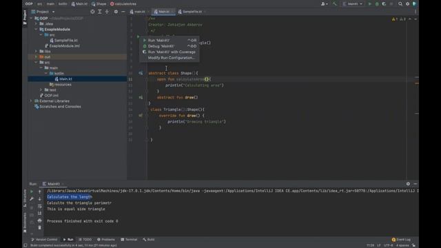Click the print icon in Run console
The image size is (441, 248).
point(40,220)
